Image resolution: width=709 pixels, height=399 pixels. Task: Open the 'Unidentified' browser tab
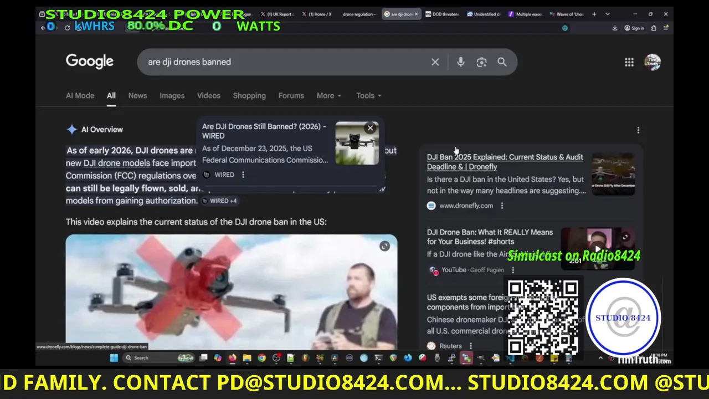[484, 14]
